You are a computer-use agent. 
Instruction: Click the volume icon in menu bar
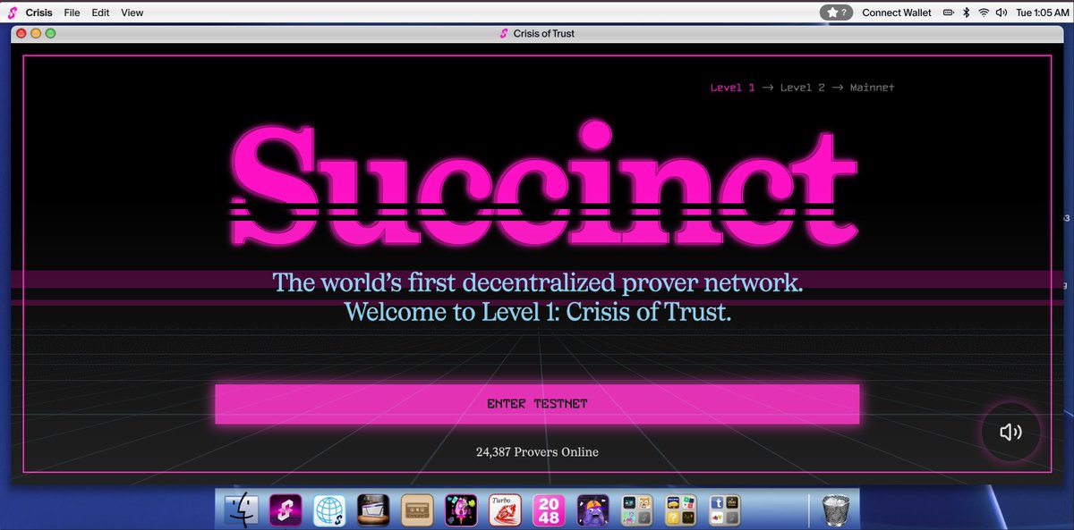click(x=1002, y=13)
